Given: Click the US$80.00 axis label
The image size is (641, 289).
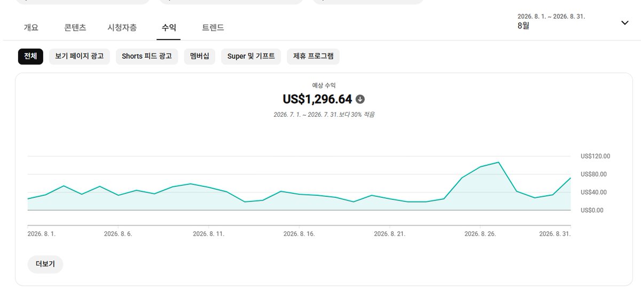Looking at the screenshot, I should pos(593,174).
